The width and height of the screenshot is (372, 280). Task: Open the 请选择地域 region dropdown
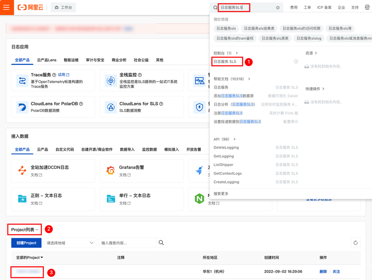(x=70, y=243)
